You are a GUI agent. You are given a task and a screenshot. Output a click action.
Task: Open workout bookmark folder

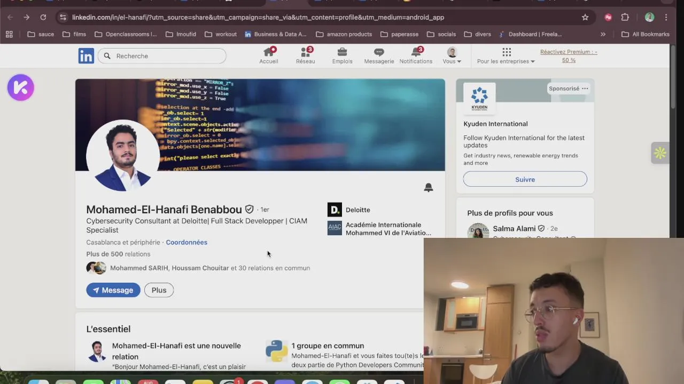[x=221, y=34]
